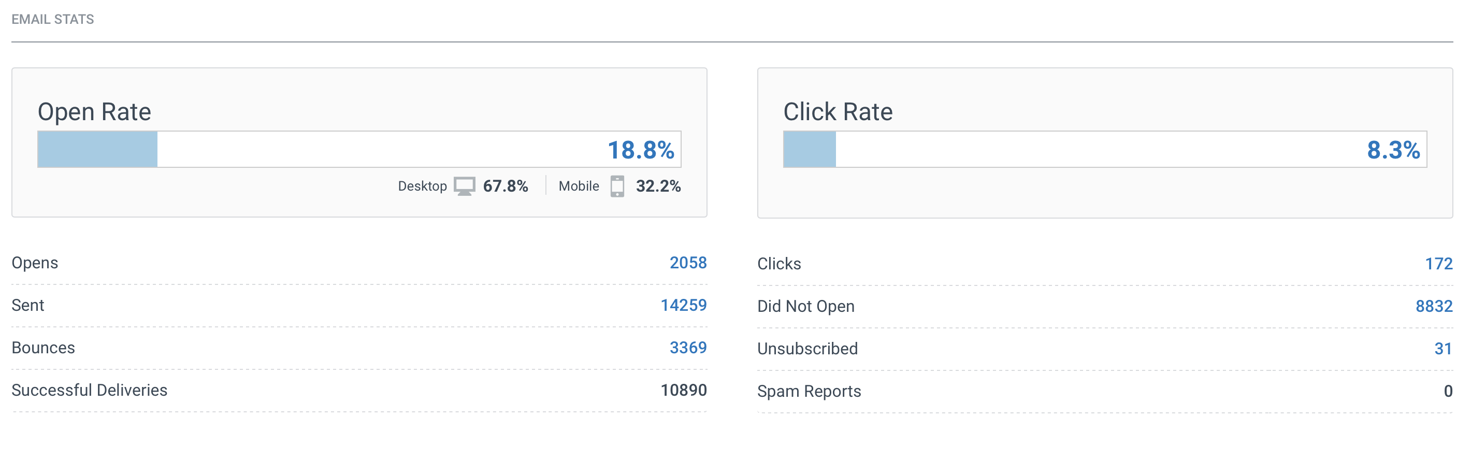Click the mobile phone icon
This screenshot has height=460, width=1471.
(617, 186)
